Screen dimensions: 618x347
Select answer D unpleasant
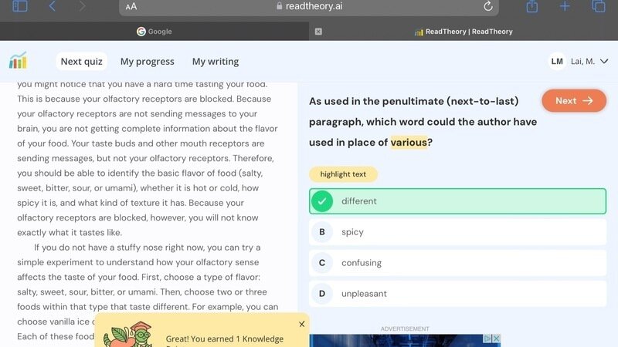(x=457, y=294)
